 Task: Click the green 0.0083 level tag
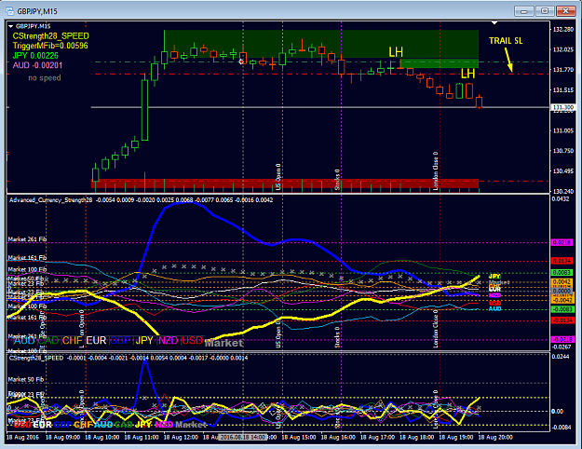[562, 273]
